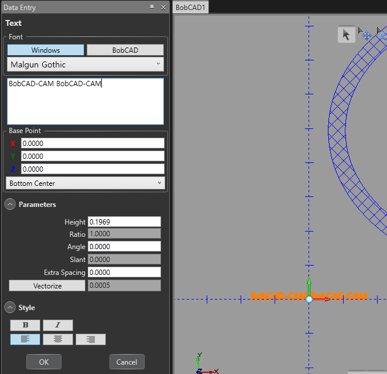Pin the Data Entry panel
This screenshot has height=374, width=387.
pos(152,8)
